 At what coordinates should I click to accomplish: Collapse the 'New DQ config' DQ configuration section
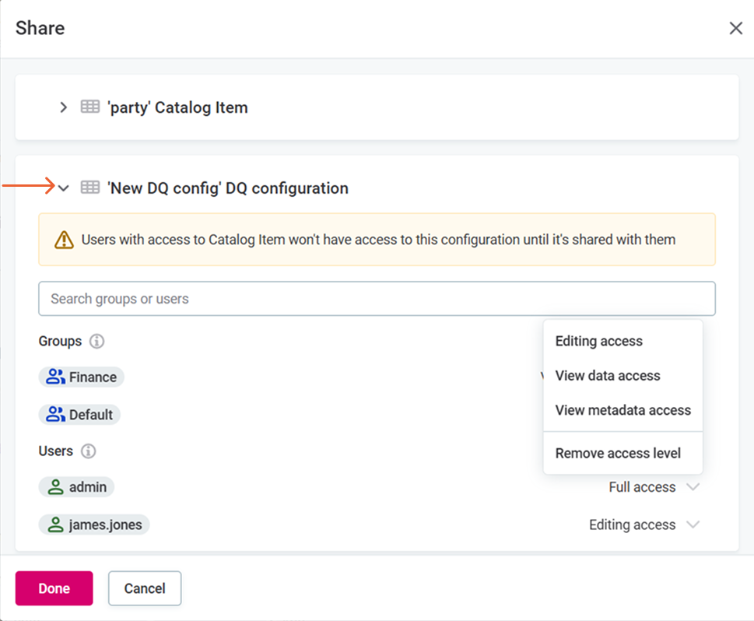pos(63,188)
